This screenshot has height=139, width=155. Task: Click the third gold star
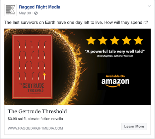[x=115, y=41]
